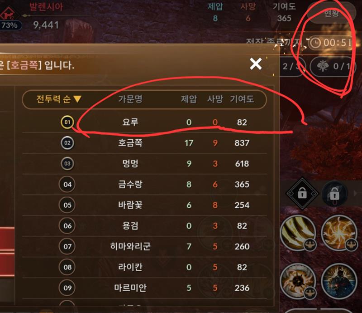The width and height of the screenshot is (362, 313).
Task: Click the 기여도 column header in table
Action: point(242,99)
